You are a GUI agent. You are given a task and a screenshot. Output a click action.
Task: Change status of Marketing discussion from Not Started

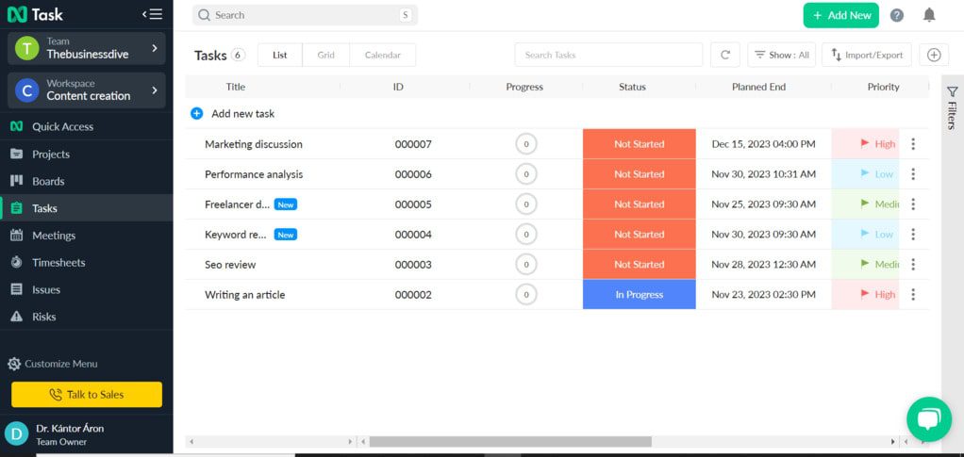640,144
